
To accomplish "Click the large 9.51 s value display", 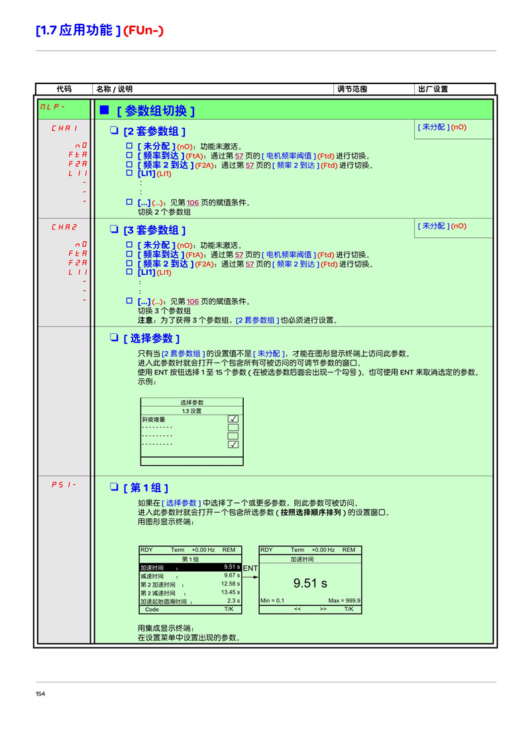I will (x=311, y=584).
